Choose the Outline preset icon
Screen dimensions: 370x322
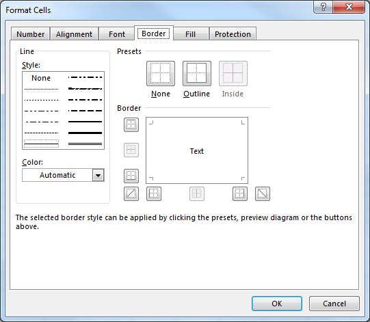tap(197, 73)
